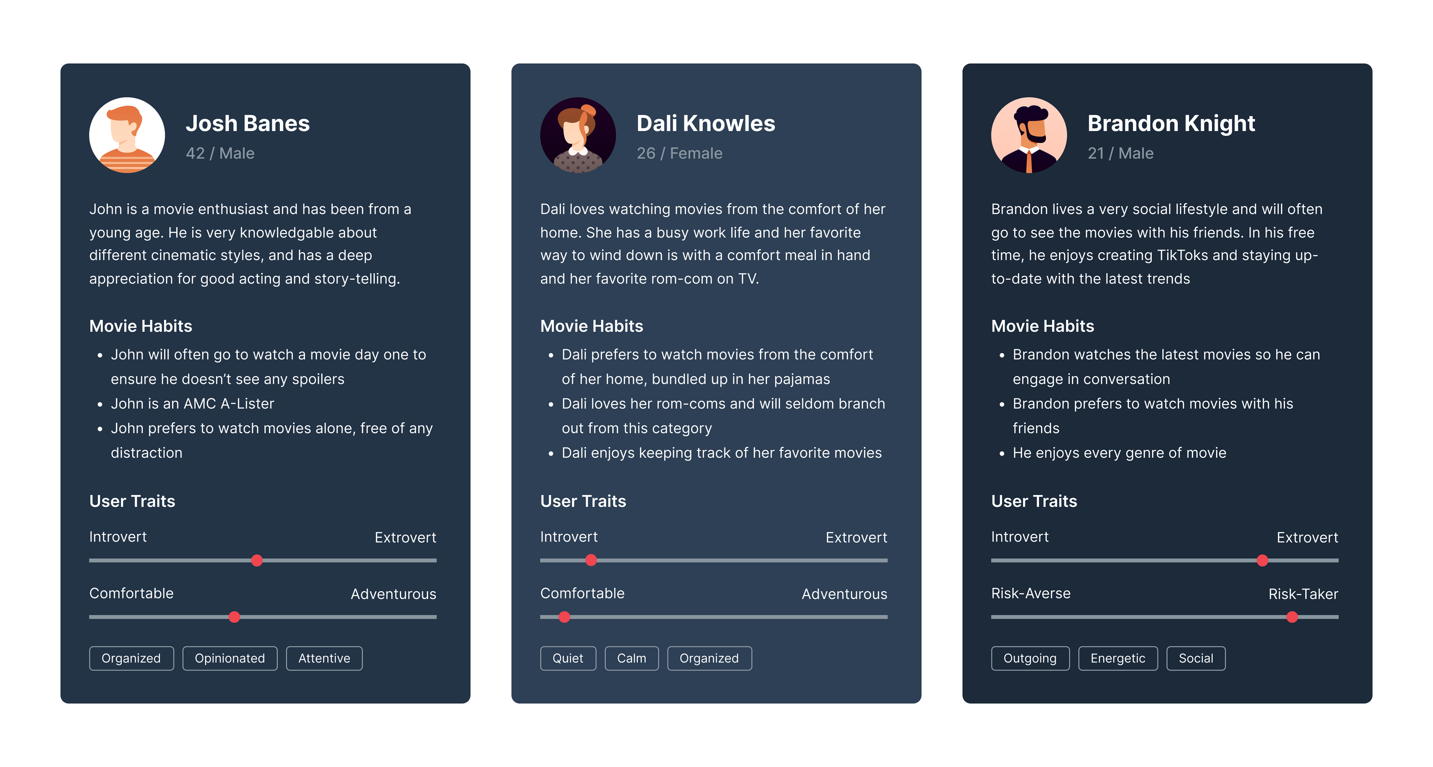Choose the Energetic trait tag
The width and height of the screenshot is (1433, 767).
(1118, 658)
